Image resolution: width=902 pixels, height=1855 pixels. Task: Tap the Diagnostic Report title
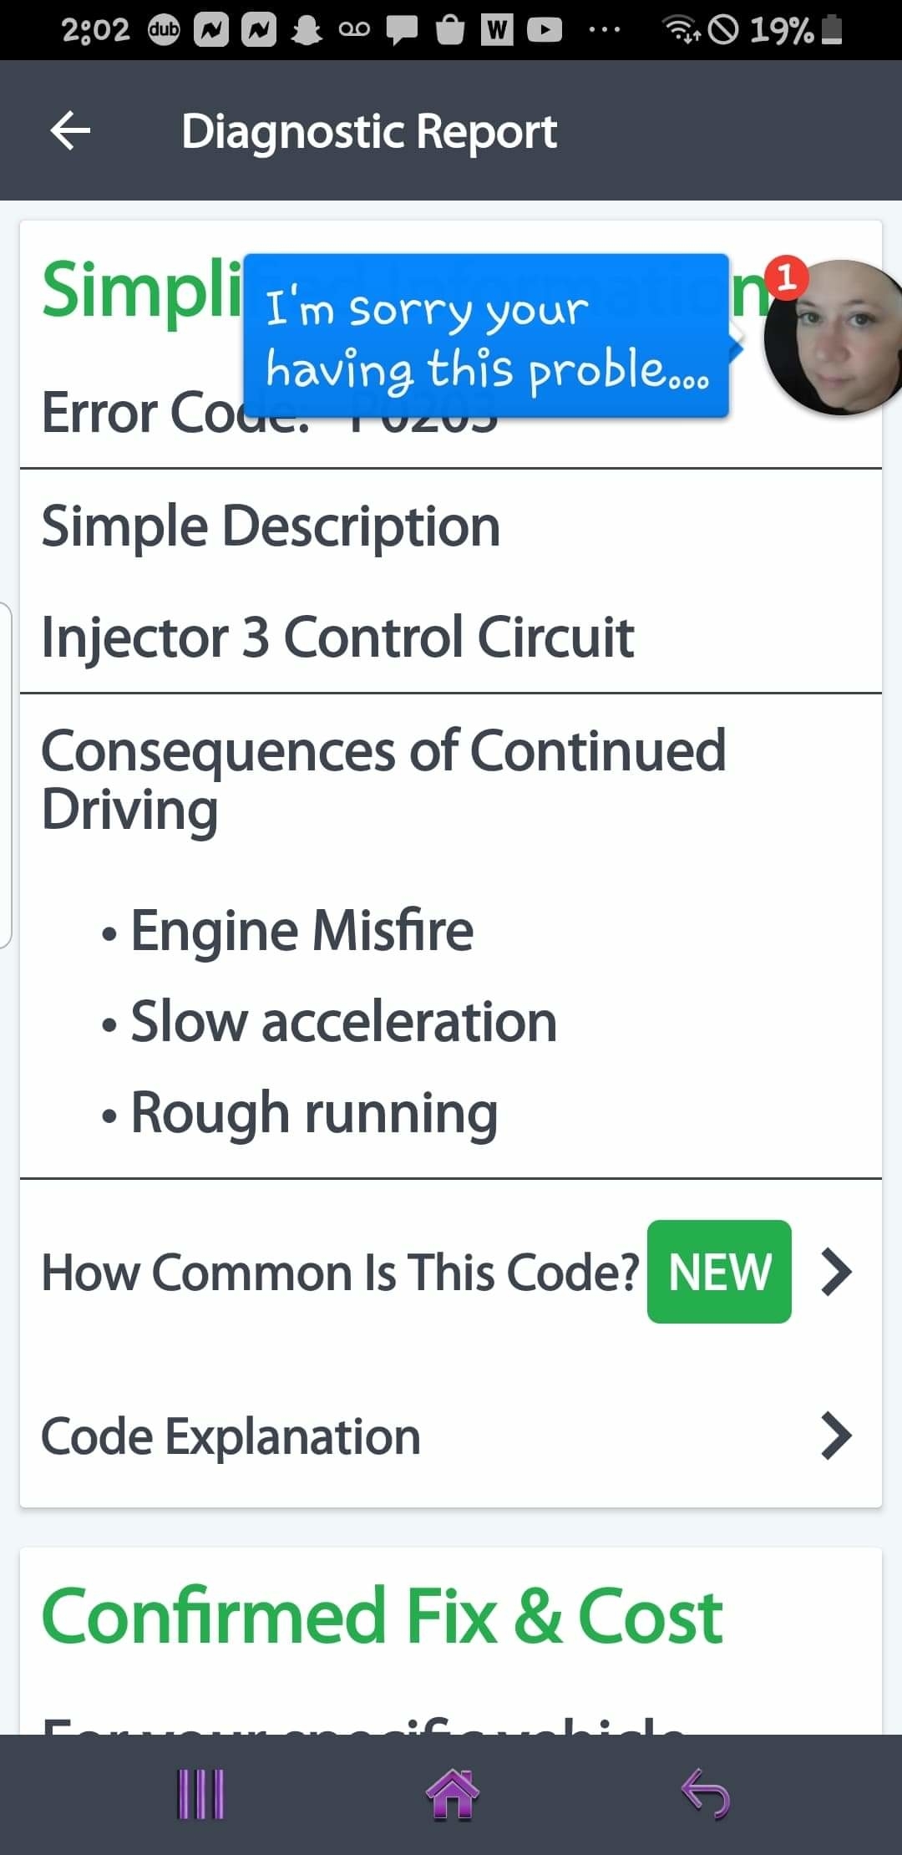[369, 131]
